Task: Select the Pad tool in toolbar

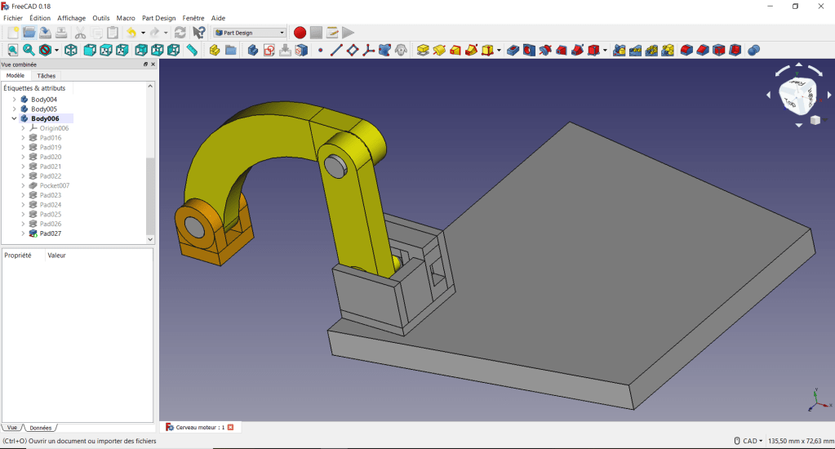Action: (x=423, y=51)
